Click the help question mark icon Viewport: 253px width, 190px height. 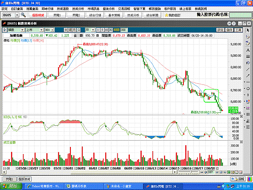click(x=234, y=24)
